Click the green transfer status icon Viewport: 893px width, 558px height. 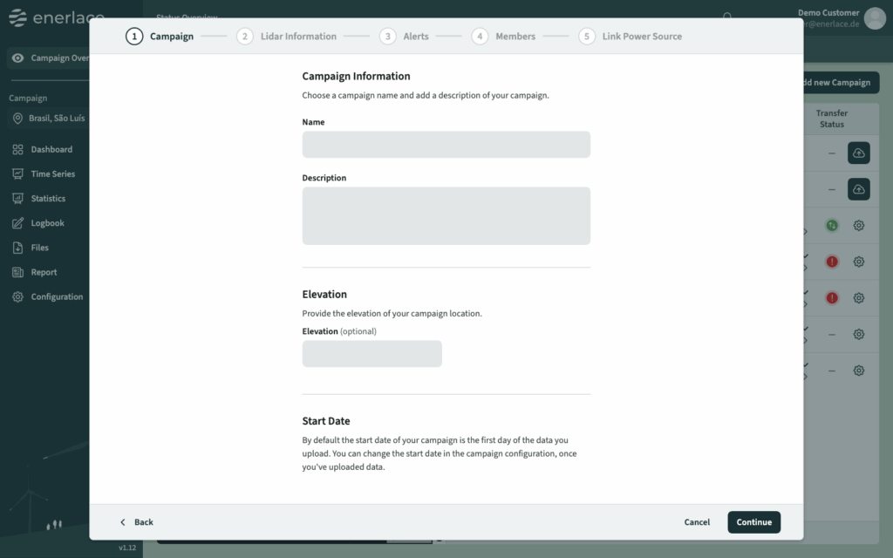coord(832,226)
